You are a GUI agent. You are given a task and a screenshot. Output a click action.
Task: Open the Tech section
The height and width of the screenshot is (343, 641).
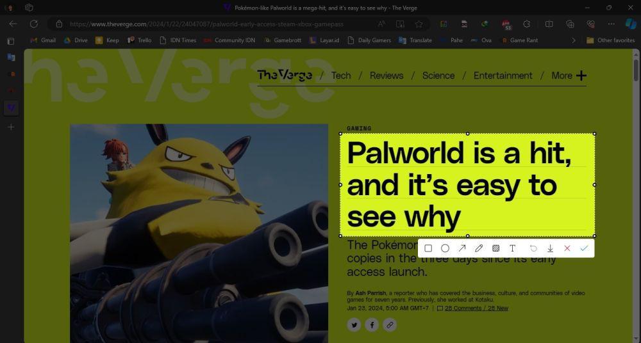tap(341, 76)
